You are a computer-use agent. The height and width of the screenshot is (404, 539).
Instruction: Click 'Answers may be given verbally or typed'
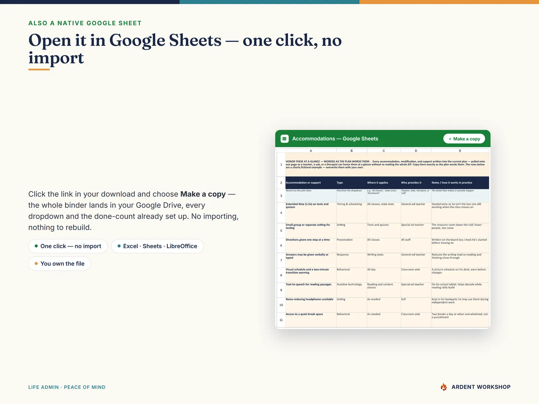(311, 260)
